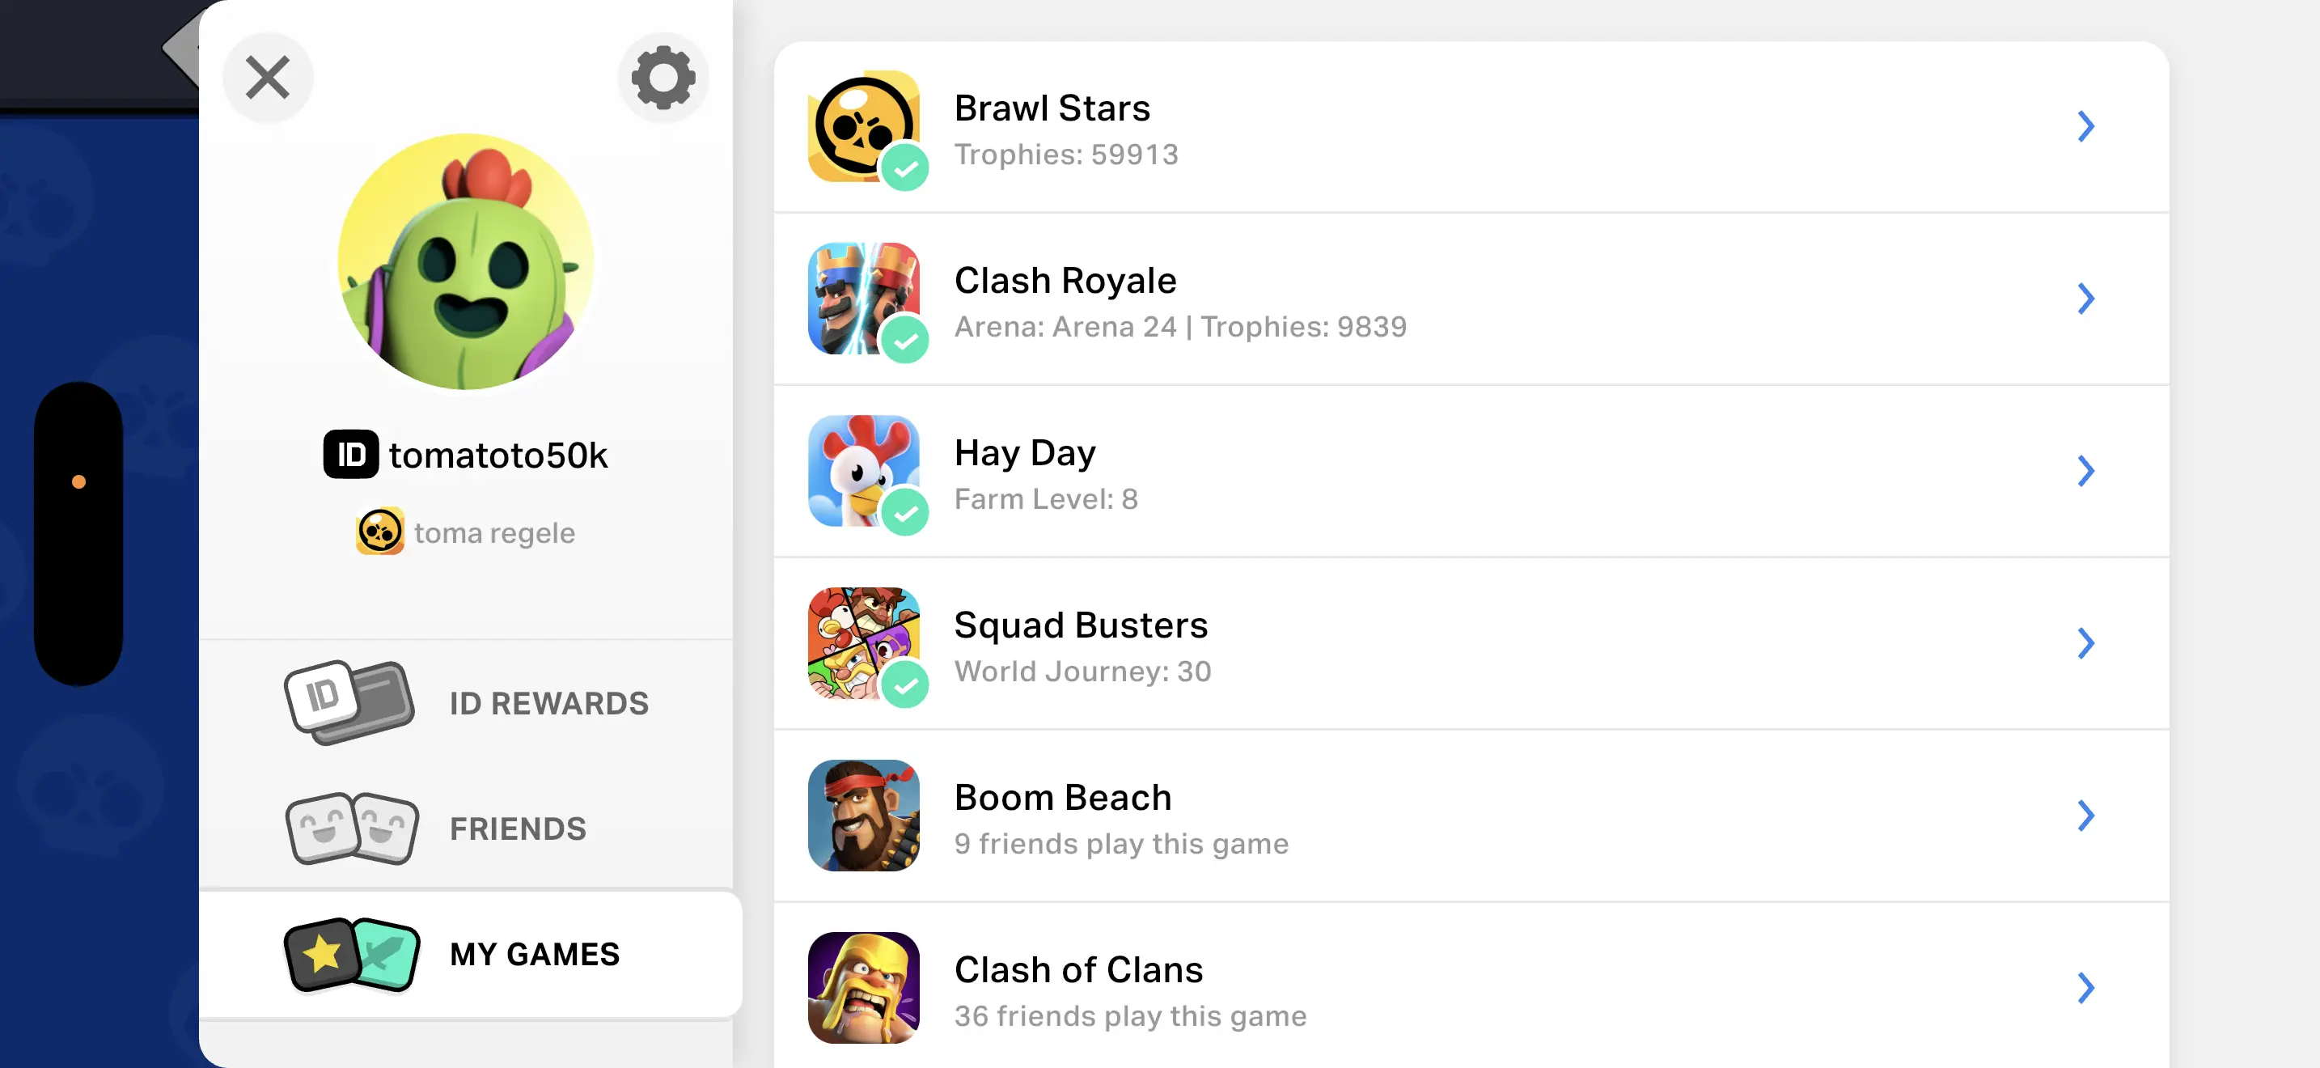Image resolution: width=2320 pixels, height=1068 pixels.
Task: Tap the Clash of Clans icon
Action: point(863,987)
